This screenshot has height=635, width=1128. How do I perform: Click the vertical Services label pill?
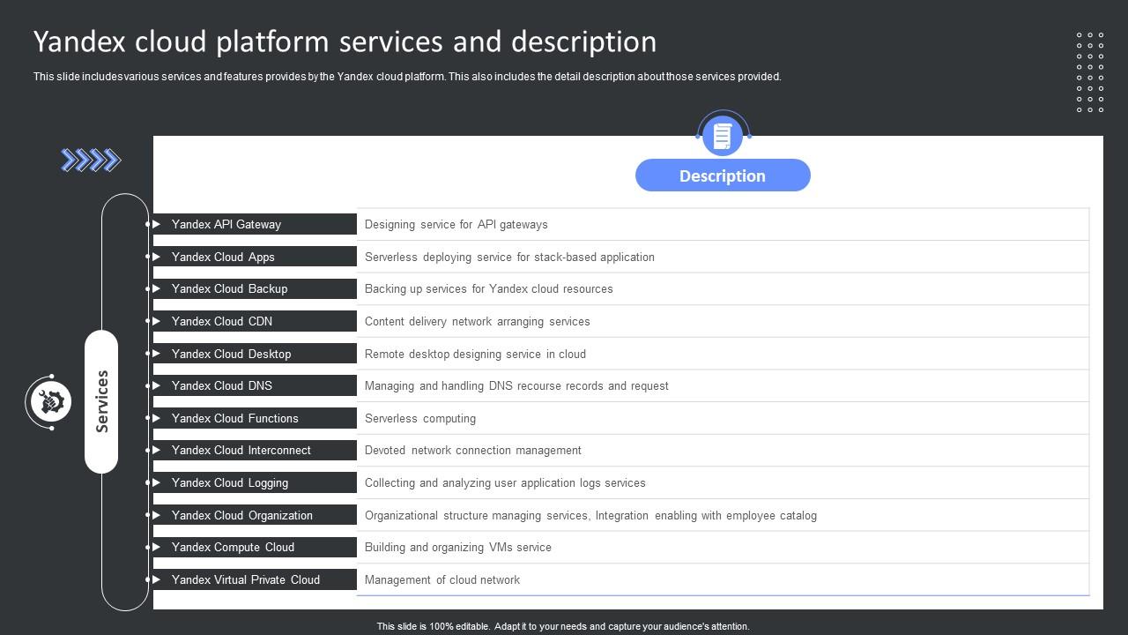[101, 401]
